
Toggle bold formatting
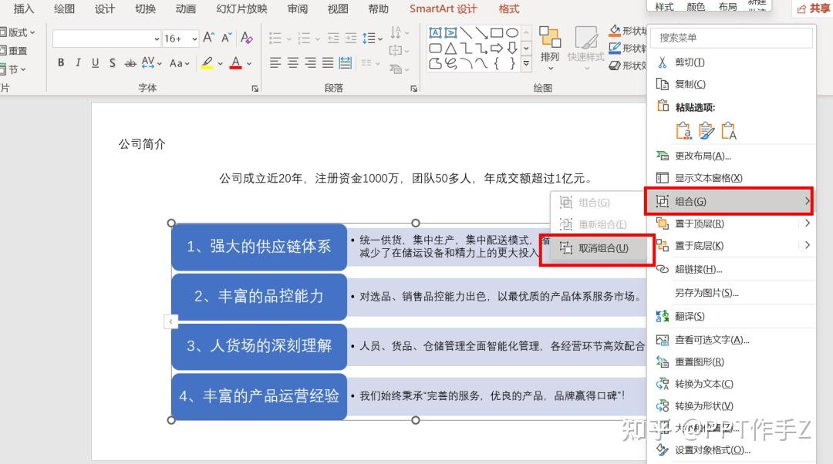[61, 62]
